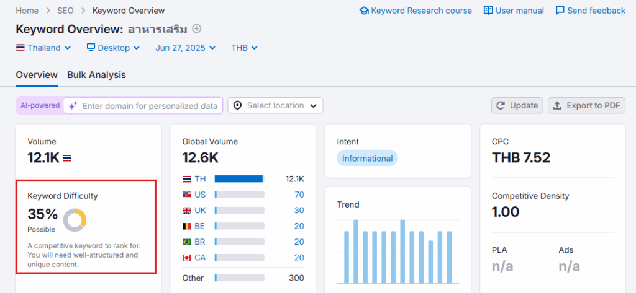Click the location pin icon
Image resolution: width=636 pixels, height=293 pixels.
[x=237, y=106]
